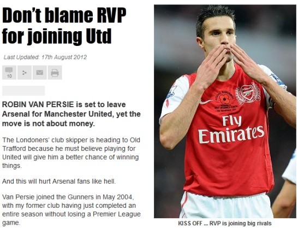Print the article via the printer icon
Viewport: 298px width, 228px height.
click(55, 73)
